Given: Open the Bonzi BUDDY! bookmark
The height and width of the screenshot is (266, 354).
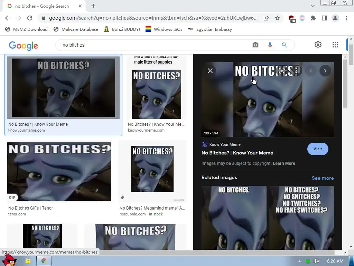Looking at the screenshot, I should (x=122, y=29).
